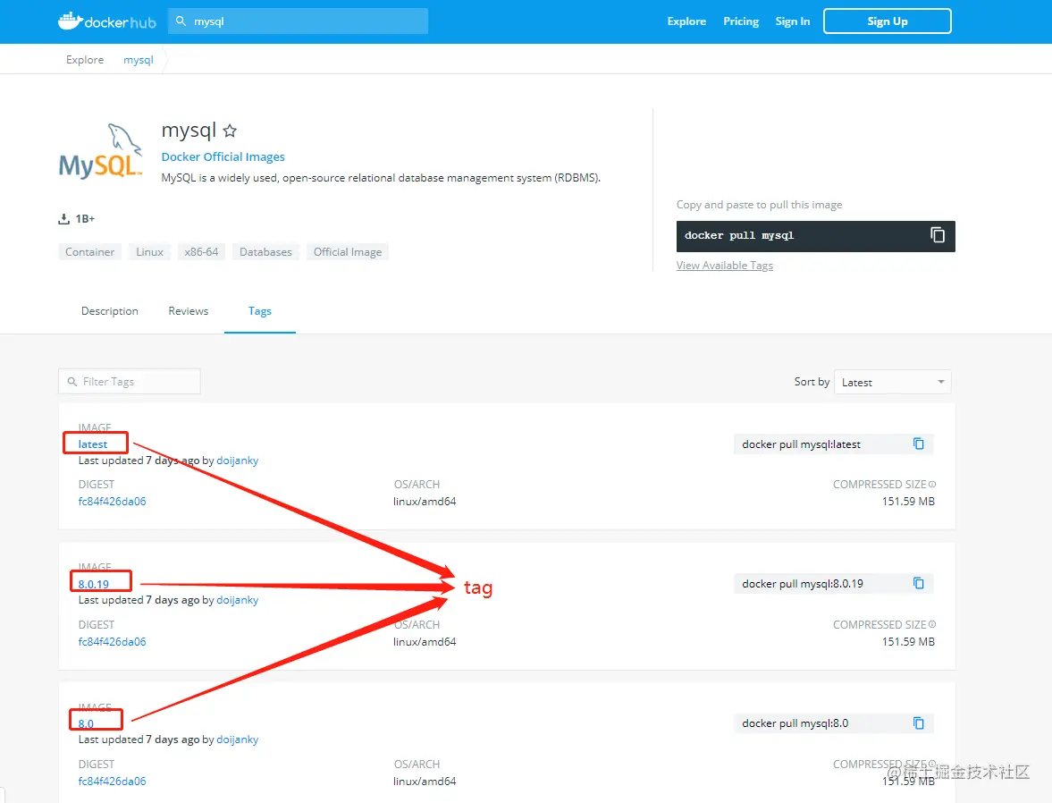Click doijanky under the 8.0.19 tag
This screenshot has width=1052, height=803.
pyautogui.click(x=238, y=600)
